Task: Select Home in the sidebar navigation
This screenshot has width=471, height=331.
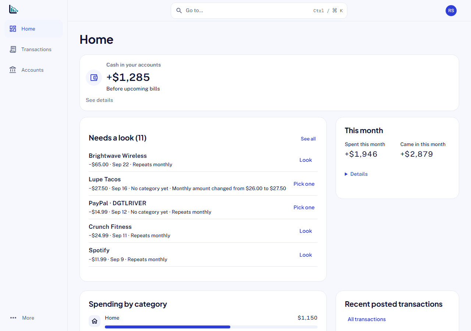Action: (33, 29)
